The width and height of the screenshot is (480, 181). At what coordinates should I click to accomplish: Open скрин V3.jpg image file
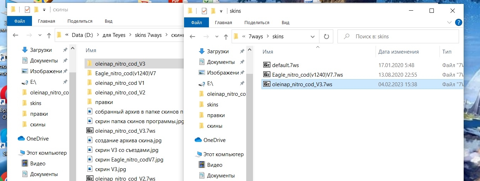click(x=110, y=169)
